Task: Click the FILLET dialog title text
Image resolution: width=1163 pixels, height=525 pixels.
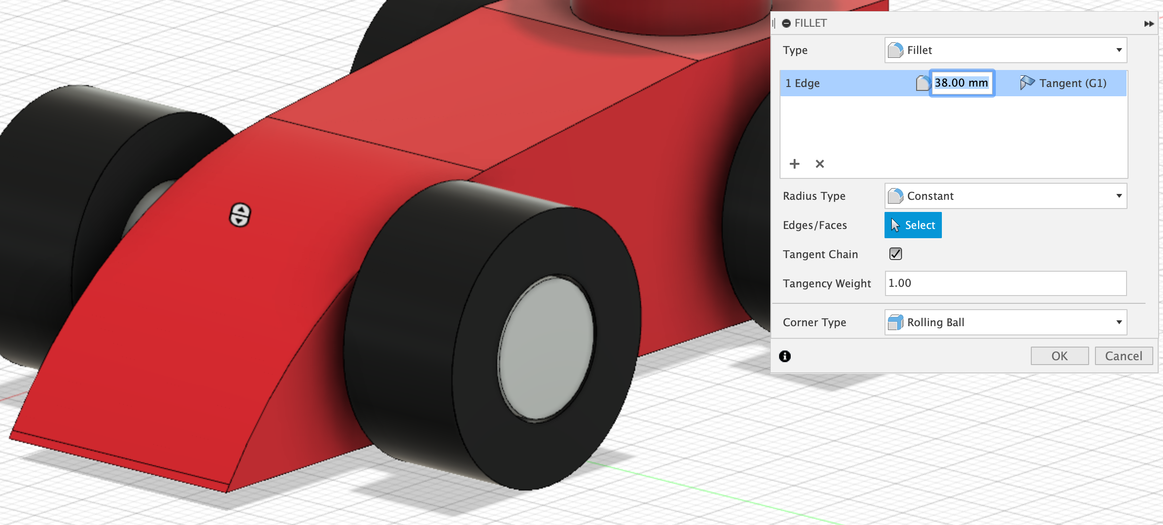Action: [811, 23]
